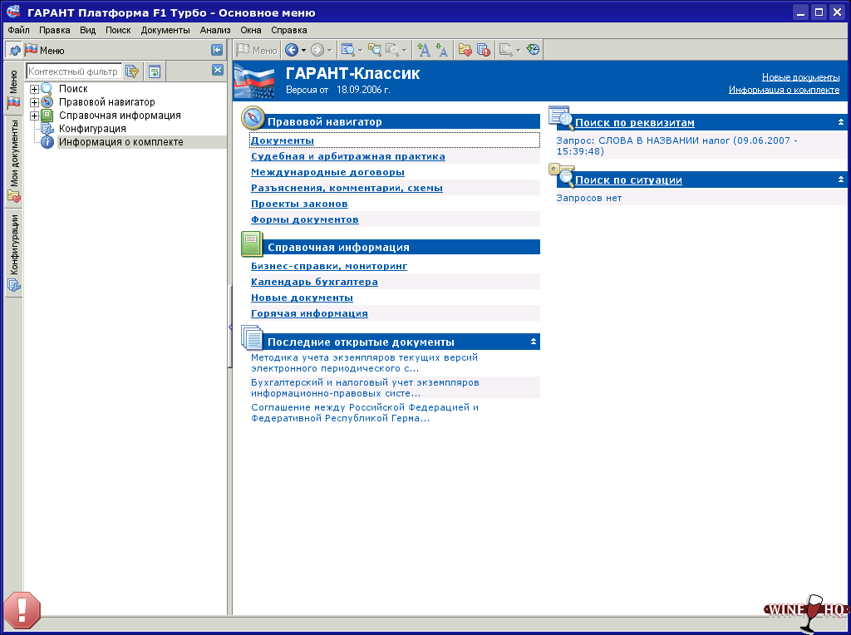Open the Документы menu in menu bar
The width and height of the screenshot is (851, 635).
(165, 30)
